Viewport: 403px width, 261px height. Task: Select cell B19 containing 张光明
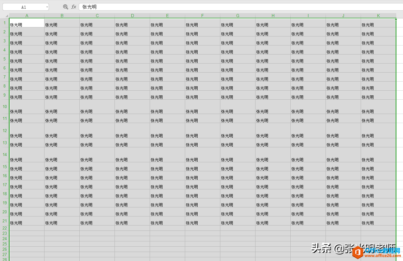(62, 203)
